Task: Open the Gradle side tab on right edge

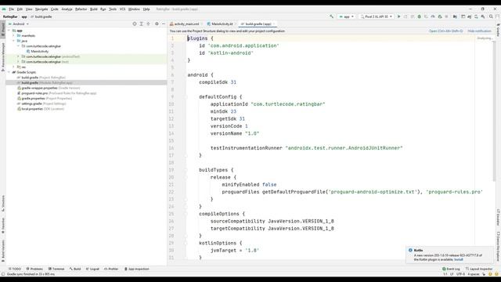Action: pos(498,30)
